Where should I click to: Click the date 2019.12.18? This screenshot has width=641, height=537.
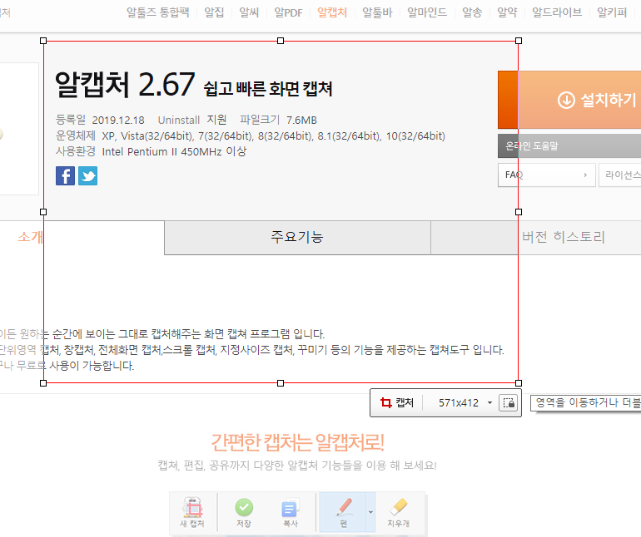click(x=118, y=120)
